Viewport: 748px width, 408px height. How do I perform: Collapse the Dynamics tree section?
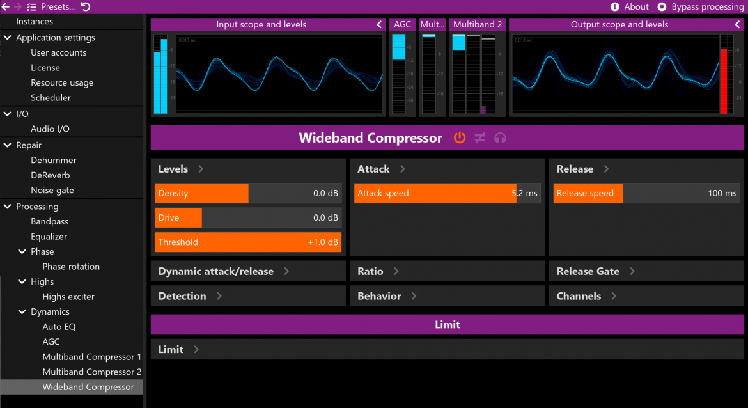pos(22,312)
